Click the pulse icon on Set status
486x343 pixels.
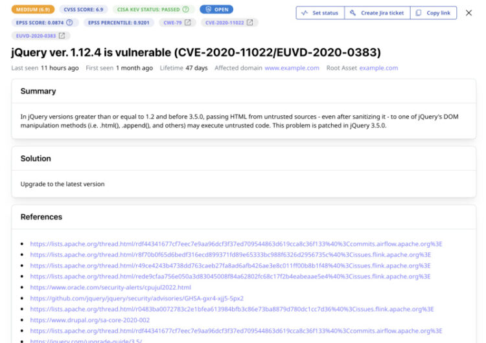305,13
